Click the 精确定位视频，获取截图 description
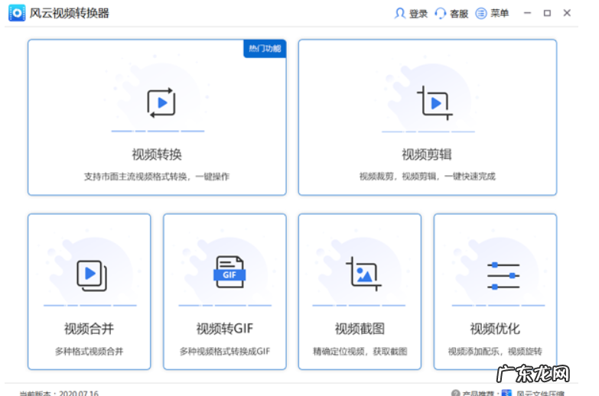The height and width of the screenshot is (396, 599). click(360, 352)
